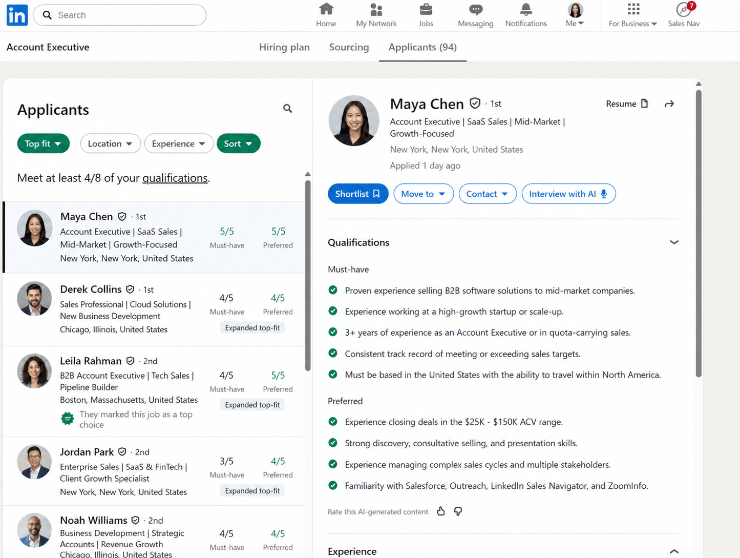
Task: Open Noah Williams applicant name
Action: pos(93,520)
